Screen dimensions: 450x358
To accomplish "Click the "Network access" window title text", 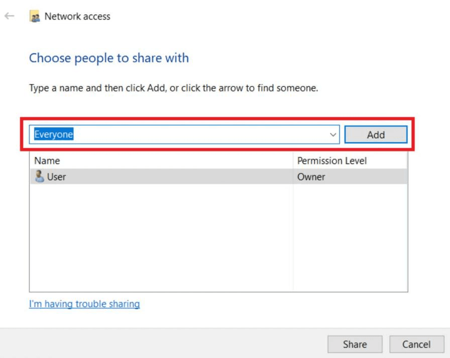I will point(77,17).
